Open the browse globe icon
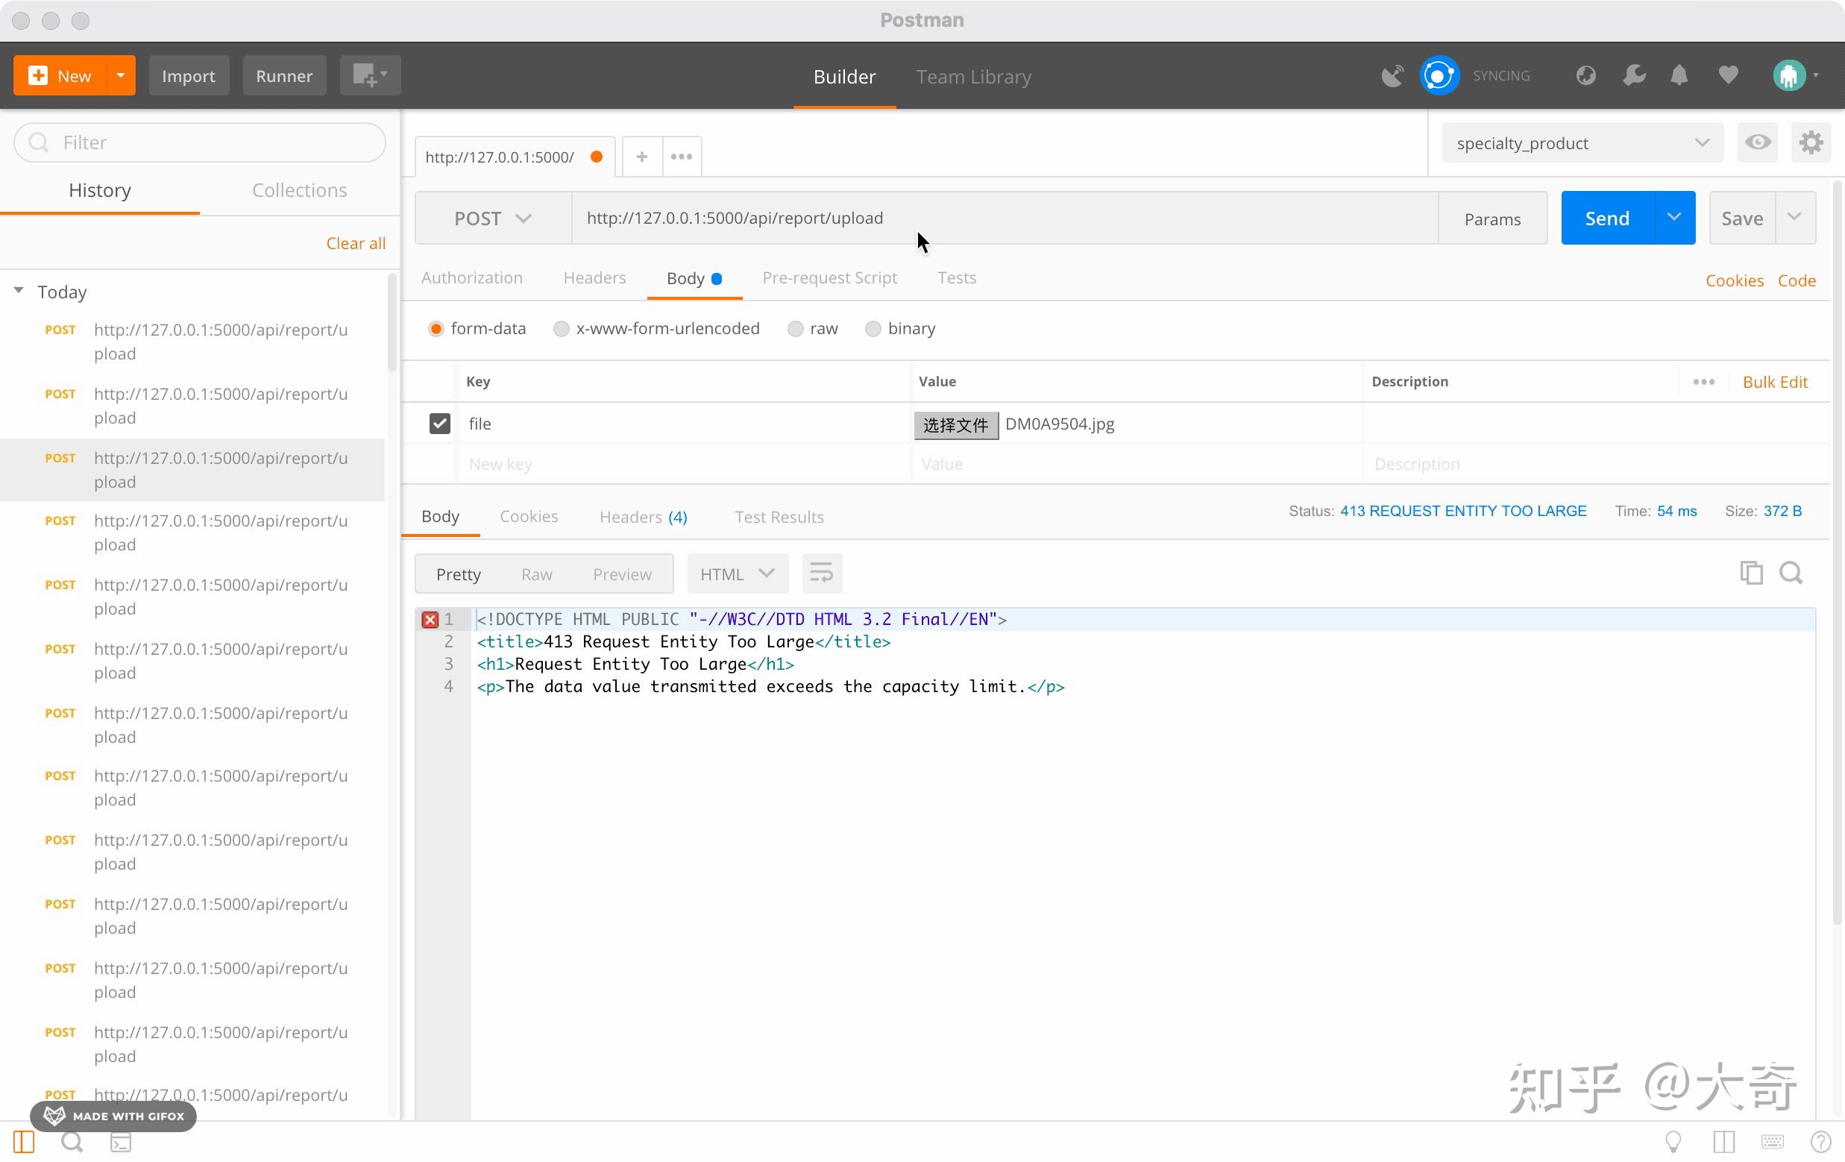 click(x=1585, y=75)
